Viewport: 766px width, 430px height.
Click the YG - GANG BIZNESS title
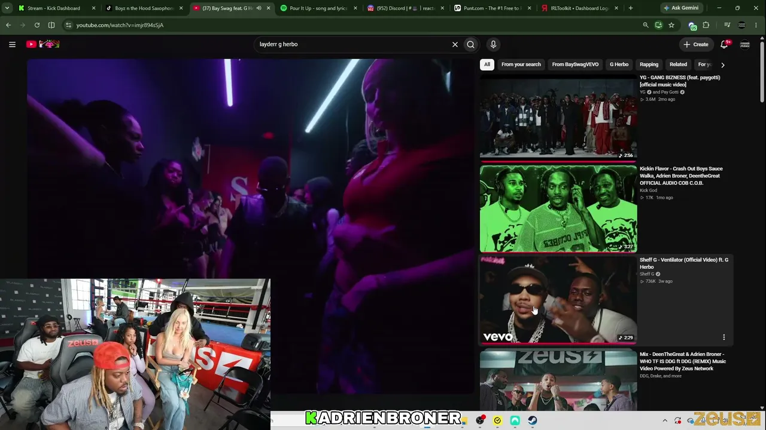[x=680, y=81]
